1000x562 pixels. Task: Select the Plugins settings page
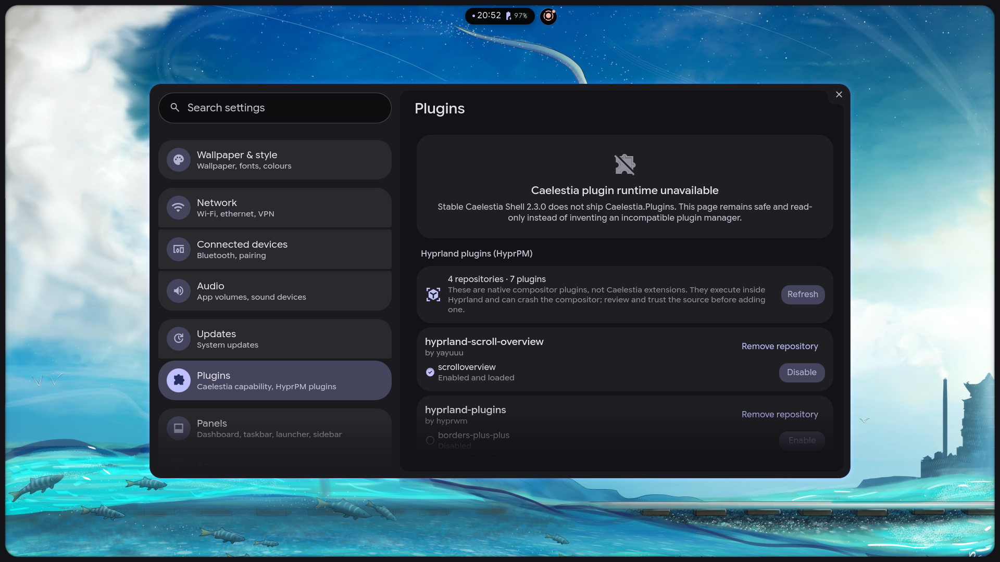pos(275,380)
